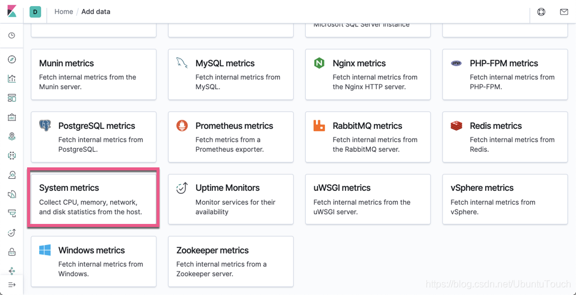
Task: Open Visualize chart icon in sidebar
Action: coord(11,79)
